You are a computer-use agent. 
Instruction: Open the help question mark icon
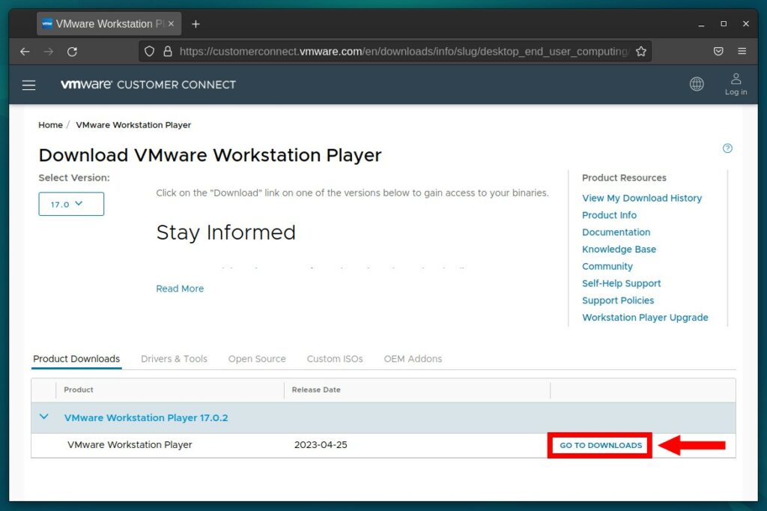[727, 148]
